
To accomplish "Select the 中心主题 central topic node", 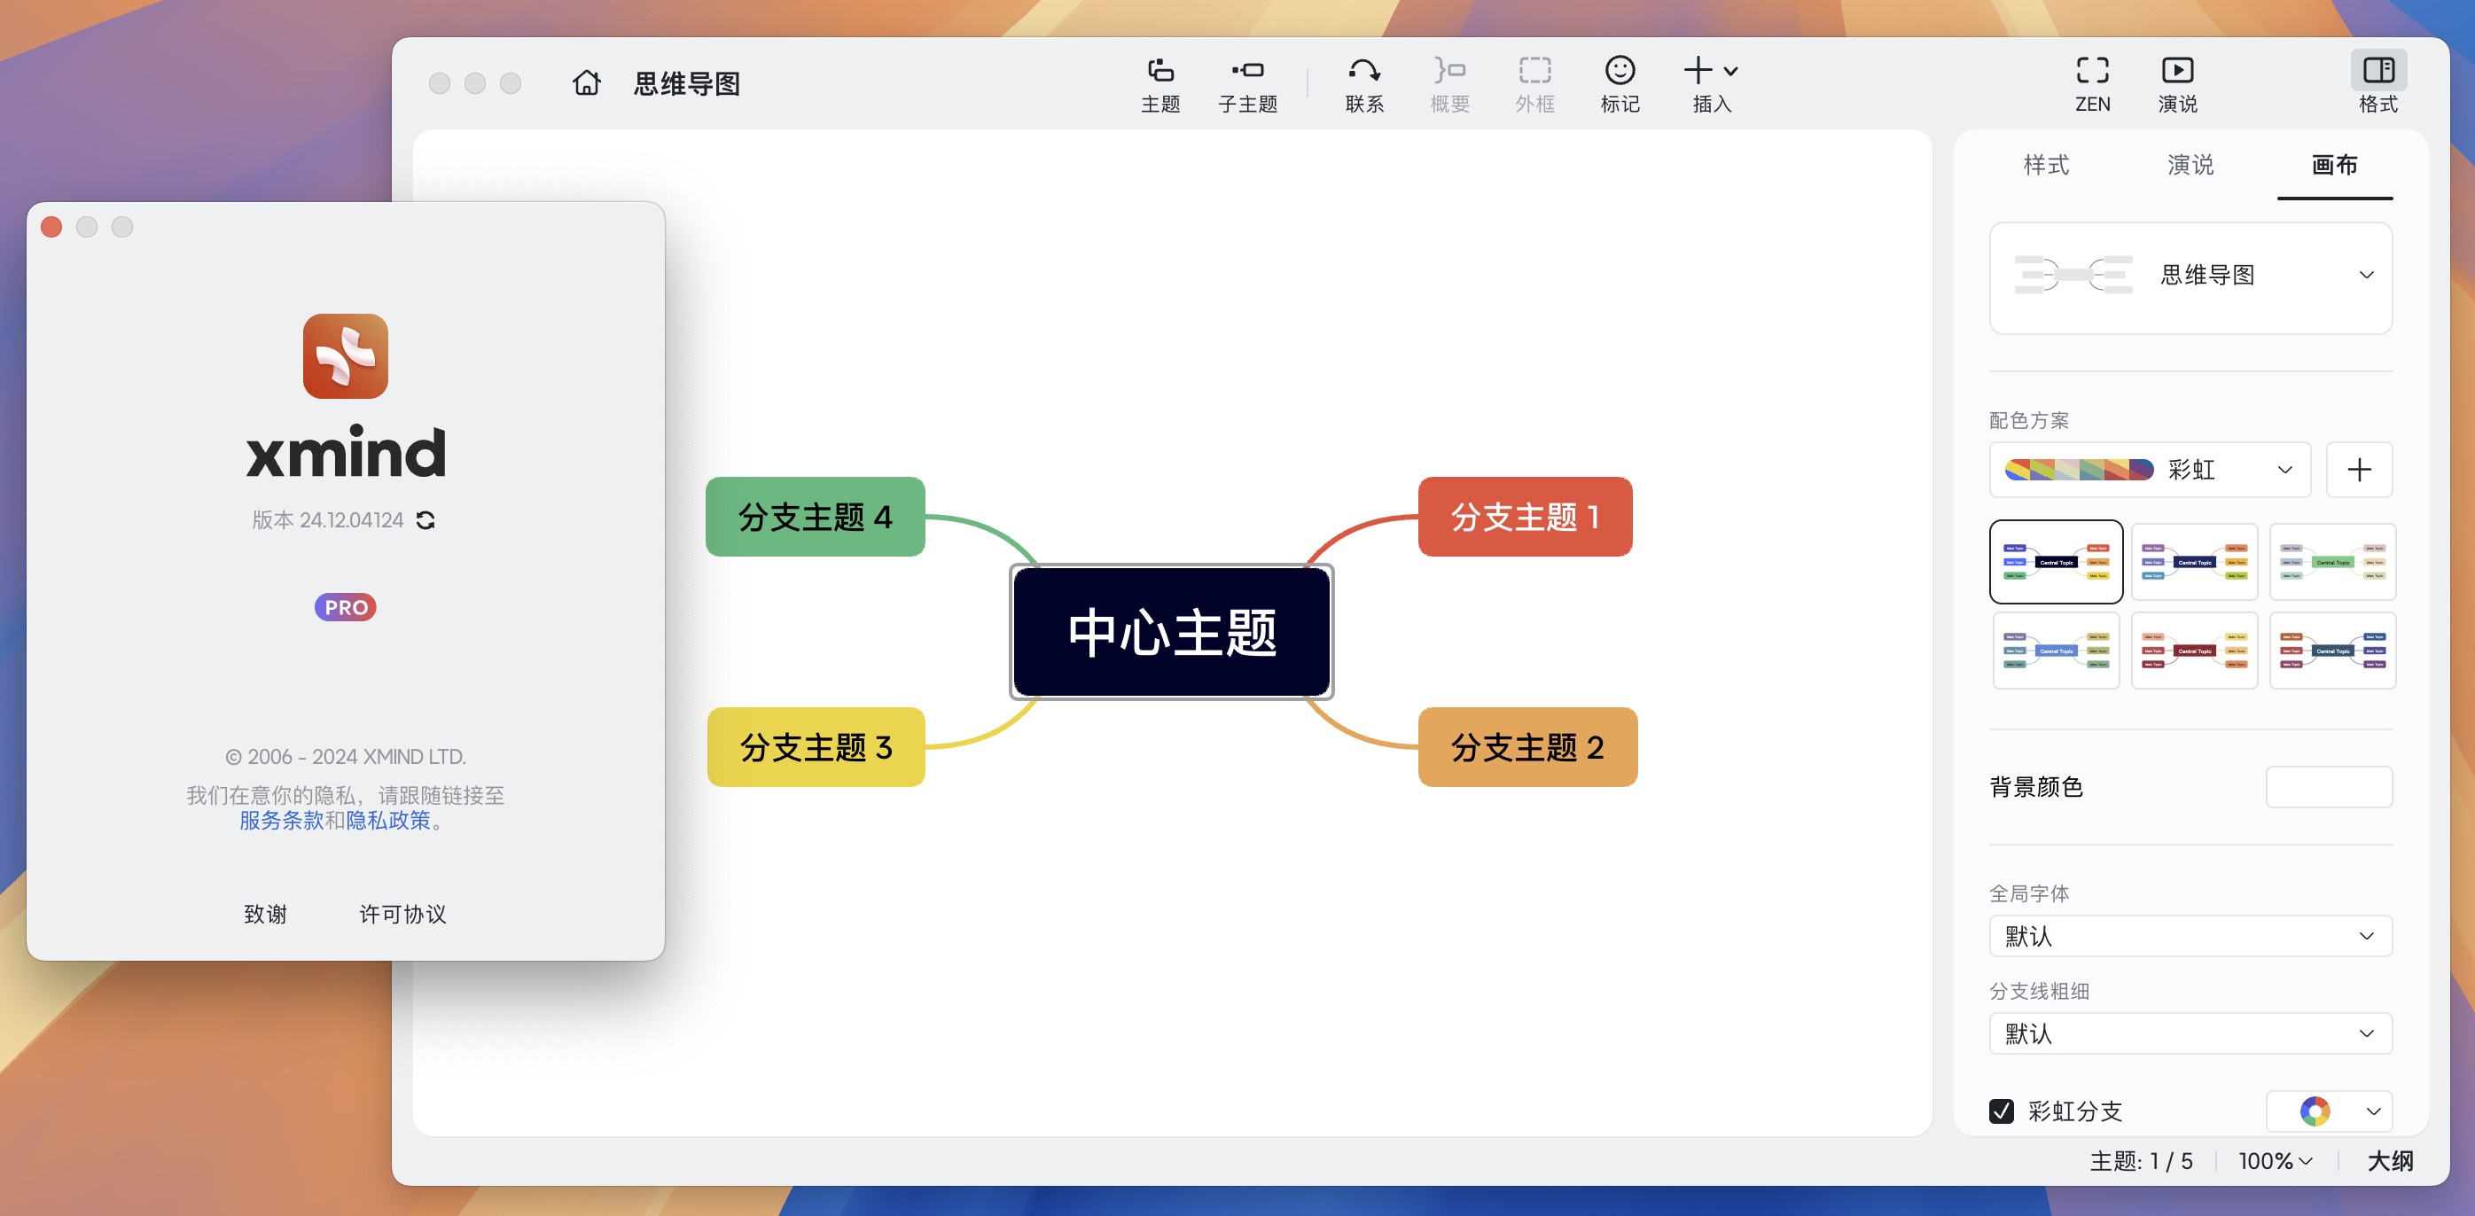I will point(1171,632).
